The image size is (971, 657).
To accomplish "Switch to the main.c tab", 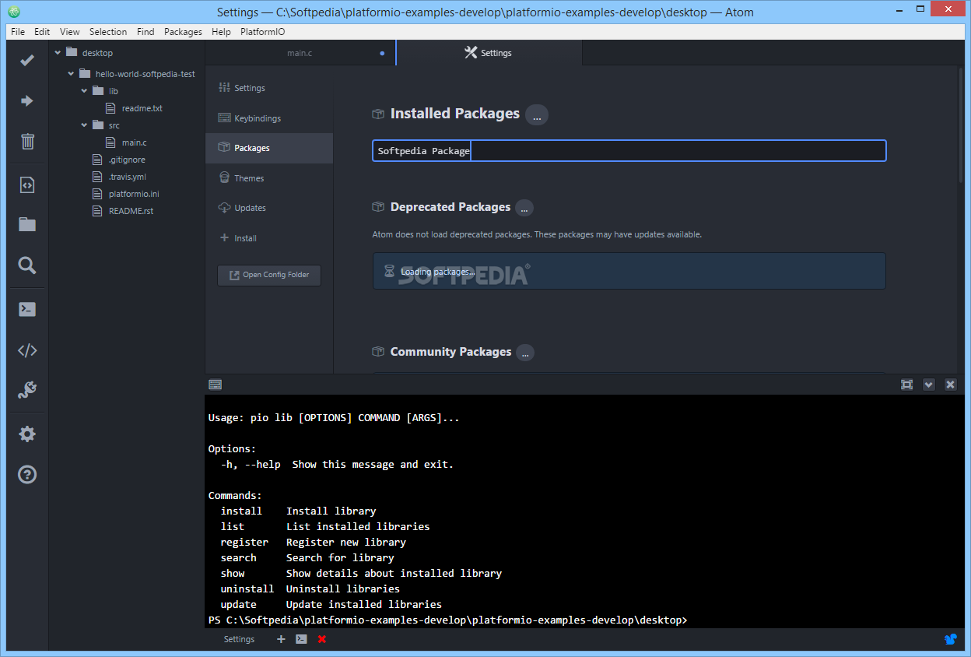I will click(300, 53).
